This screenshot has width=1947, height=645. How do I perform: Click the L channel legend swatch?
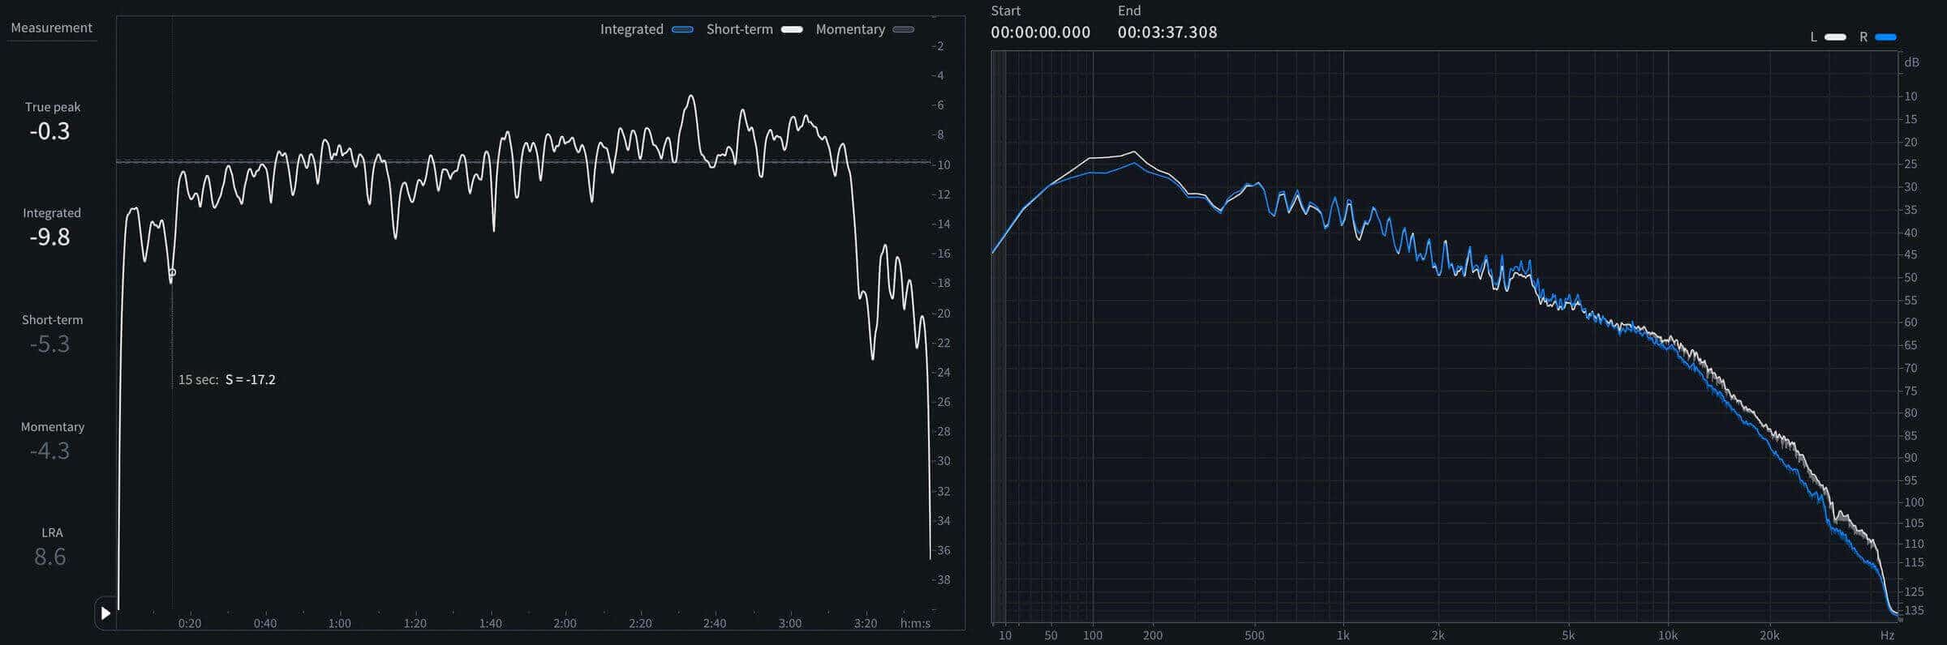point(1835,37)
